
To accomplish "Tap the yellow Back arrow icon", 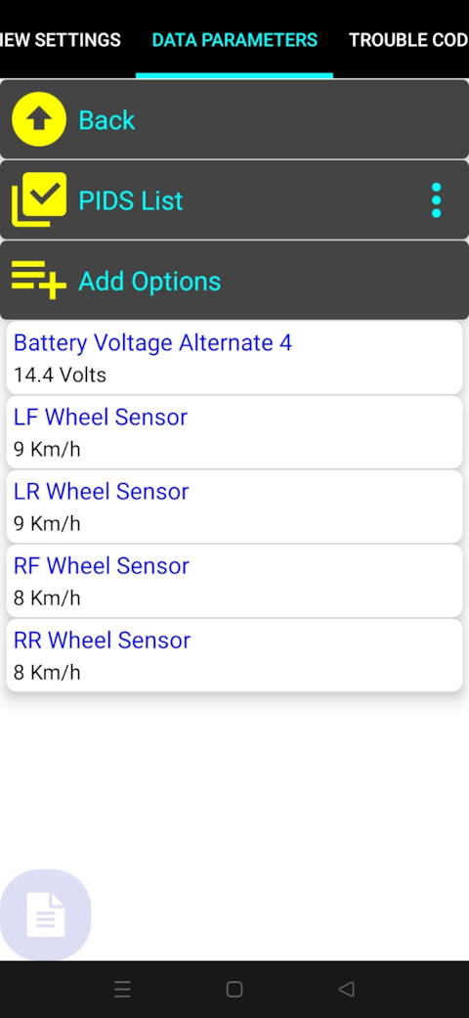I will pyautogui.click(x=39, y=119).
